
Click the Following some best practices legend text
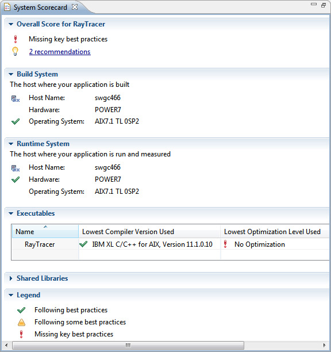click(x=80, y=322)
